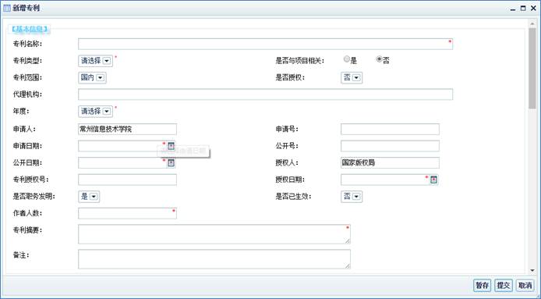Click the 专利名称 input field

pyautogui.click(x=265, y=44)
